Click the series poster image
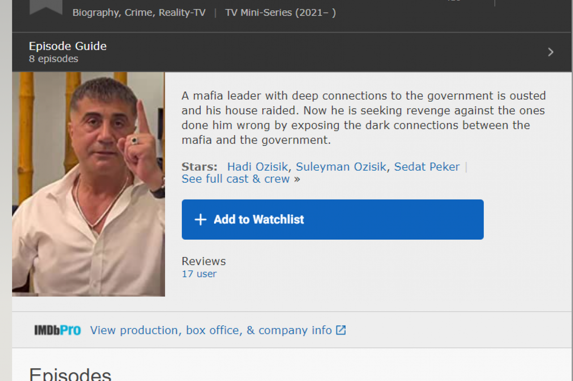 click(x=88, y=184)
